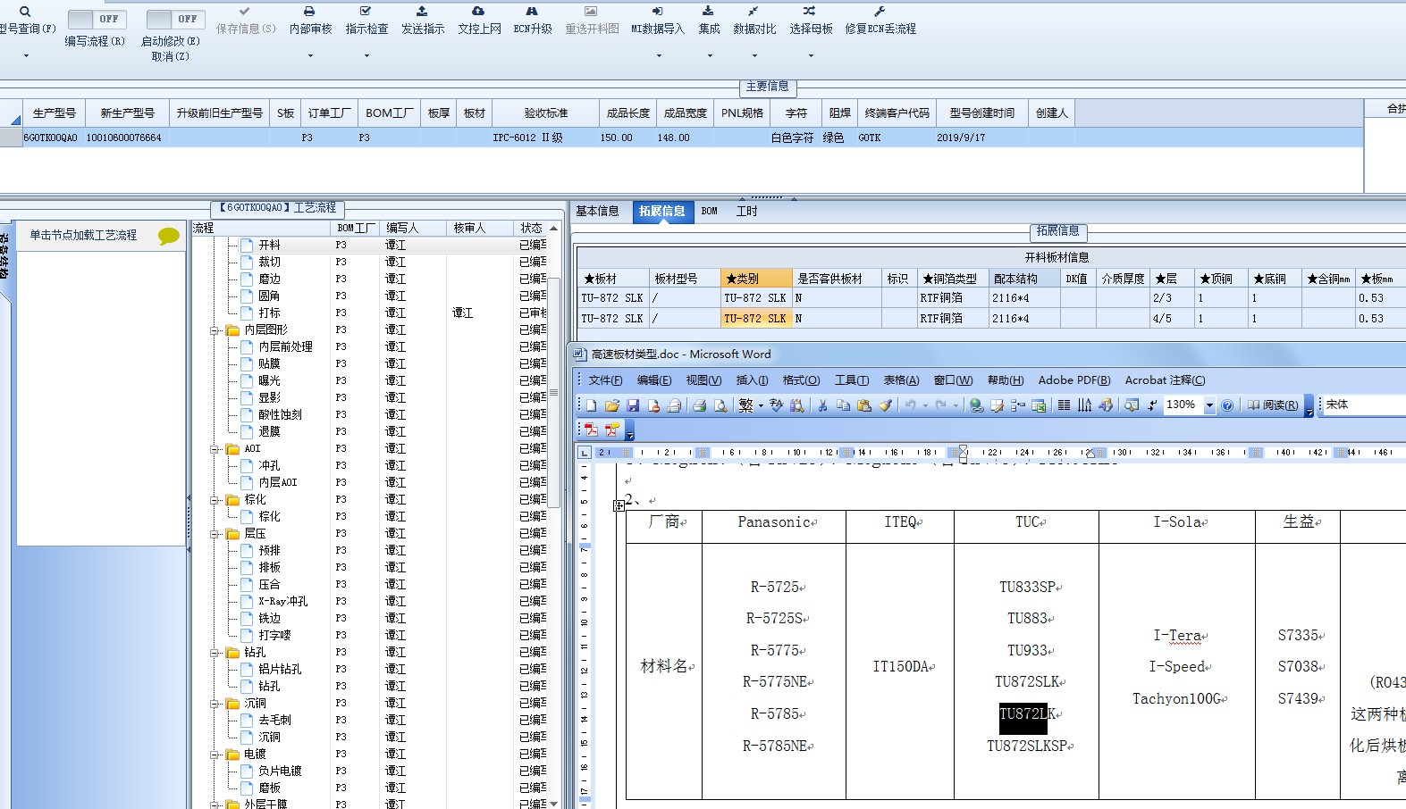Click first Adobe PDF convert icon in Word
This screenshot has height=809, width=1406.
click(591, 430)
